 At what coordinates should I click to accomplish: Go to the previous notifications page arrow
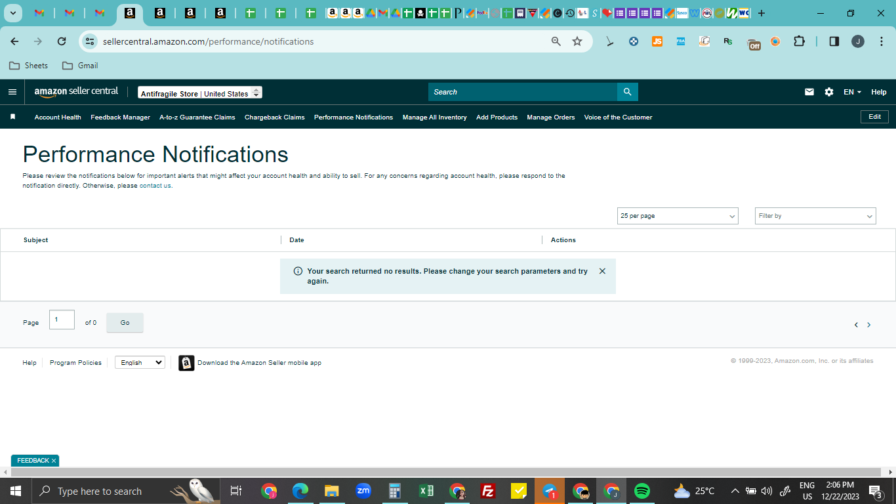point(856,325)
